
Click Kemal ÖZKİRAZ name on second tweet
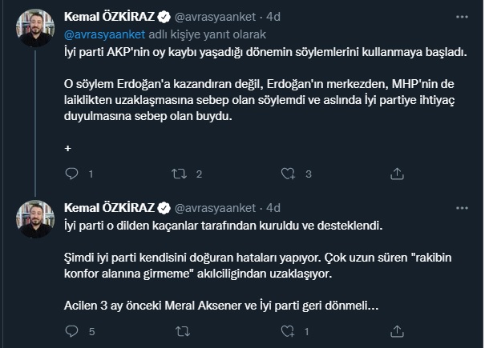pos(109,207)
